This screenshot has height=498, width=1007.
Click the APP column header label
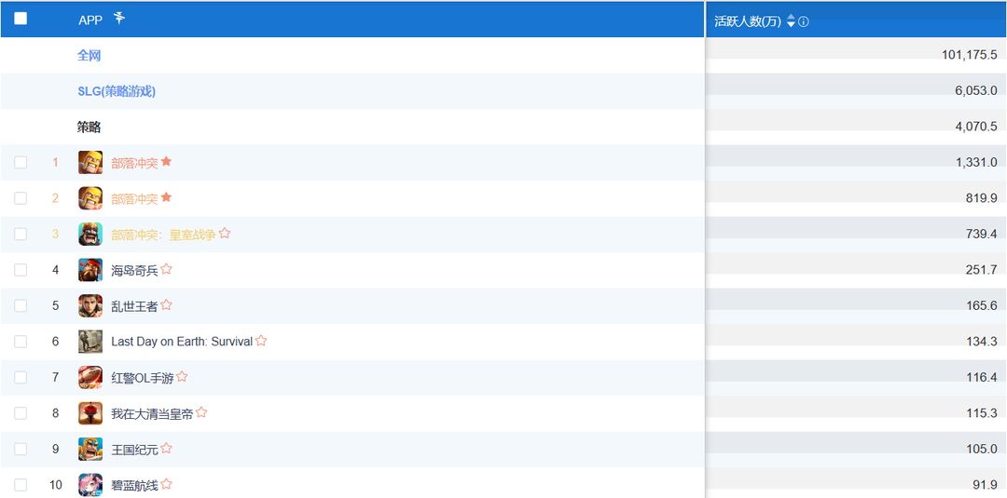[90, 20]
